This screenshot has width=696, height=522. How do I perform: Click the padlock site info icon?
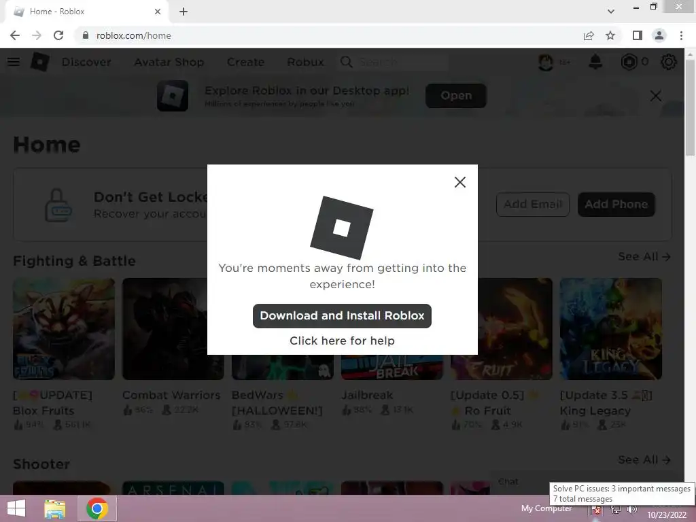point(85,35)
